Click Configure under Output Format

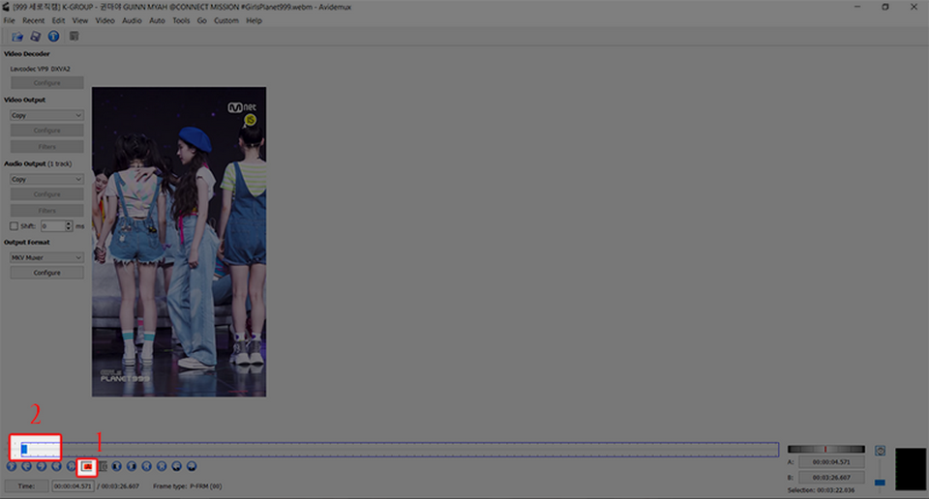[x=46, y=273]
